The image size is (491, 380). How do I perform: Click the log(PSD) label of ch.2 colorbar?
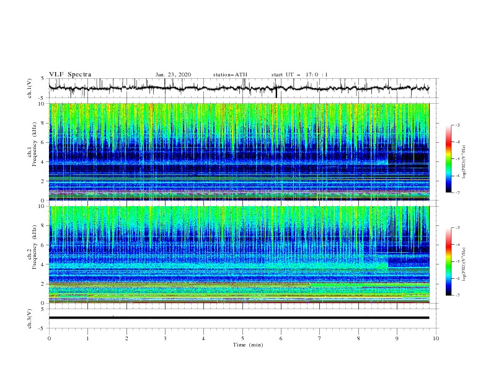click(x=464, y=265)
